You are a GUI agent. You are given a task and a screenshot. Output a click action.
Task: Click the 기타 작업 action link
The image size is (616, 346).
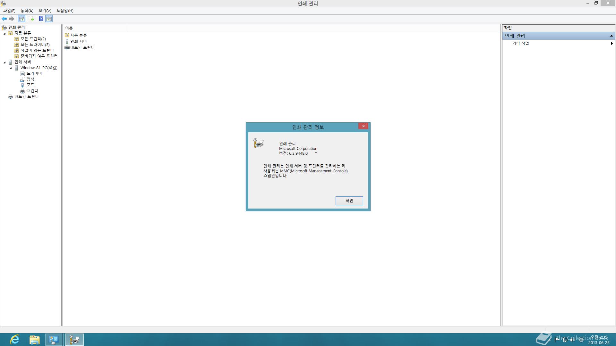click(520, 43)
